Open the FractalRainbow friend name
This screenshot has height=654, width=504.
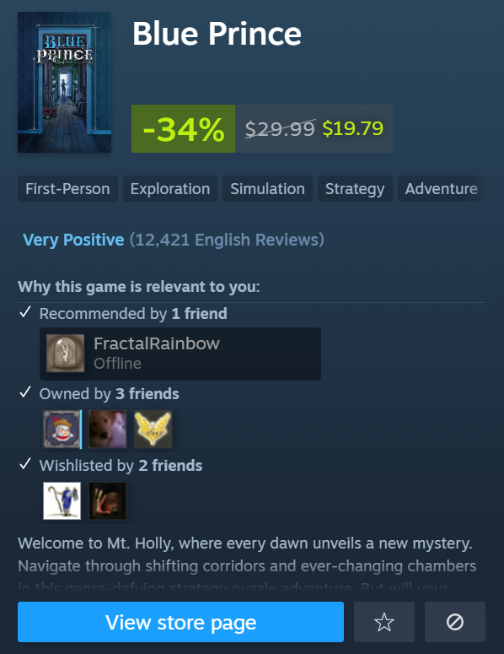[x=157, y=343]
